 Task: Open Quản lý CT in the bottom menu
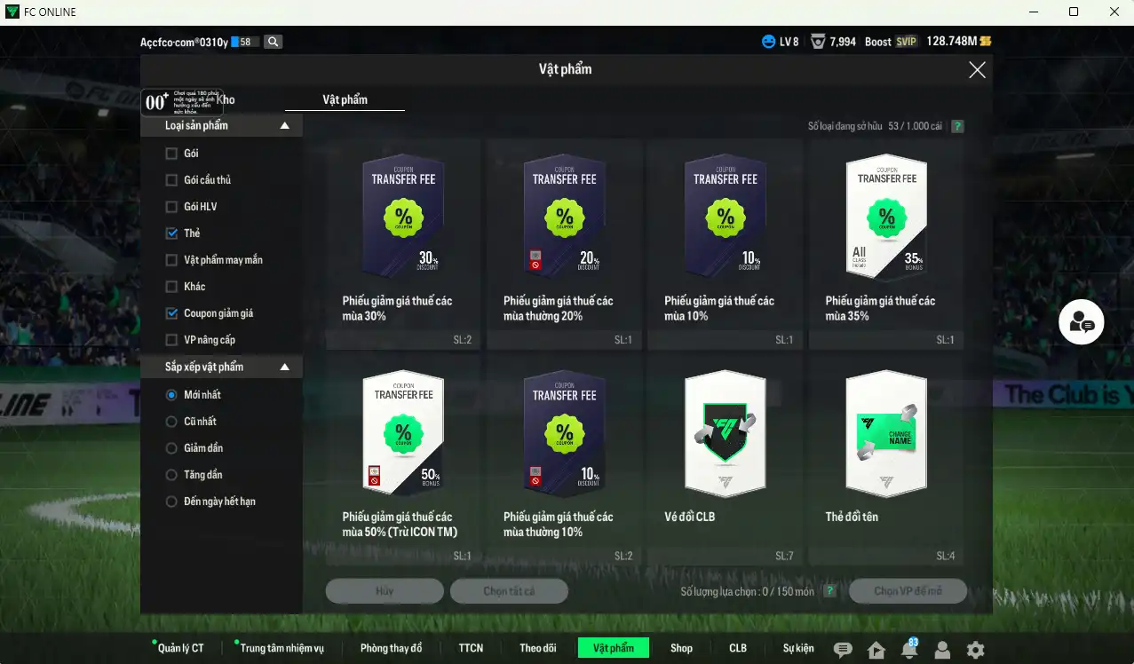181,648
